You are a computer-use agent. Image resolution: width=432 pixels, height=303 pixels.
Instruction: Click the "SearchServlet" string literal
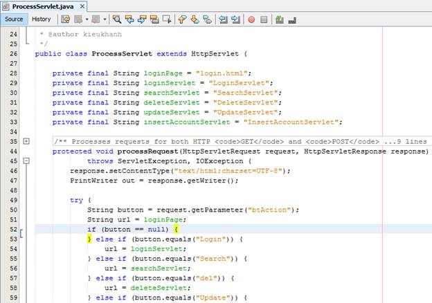[x=246, y=93]
